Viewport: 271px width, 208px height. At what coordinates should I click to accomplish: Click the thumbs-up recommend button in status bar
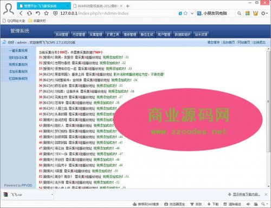(146, 204)
